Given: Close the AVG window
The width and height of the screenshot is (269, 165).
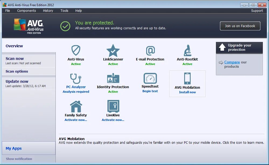Looking at the screenshot, I should pos(262,5).
